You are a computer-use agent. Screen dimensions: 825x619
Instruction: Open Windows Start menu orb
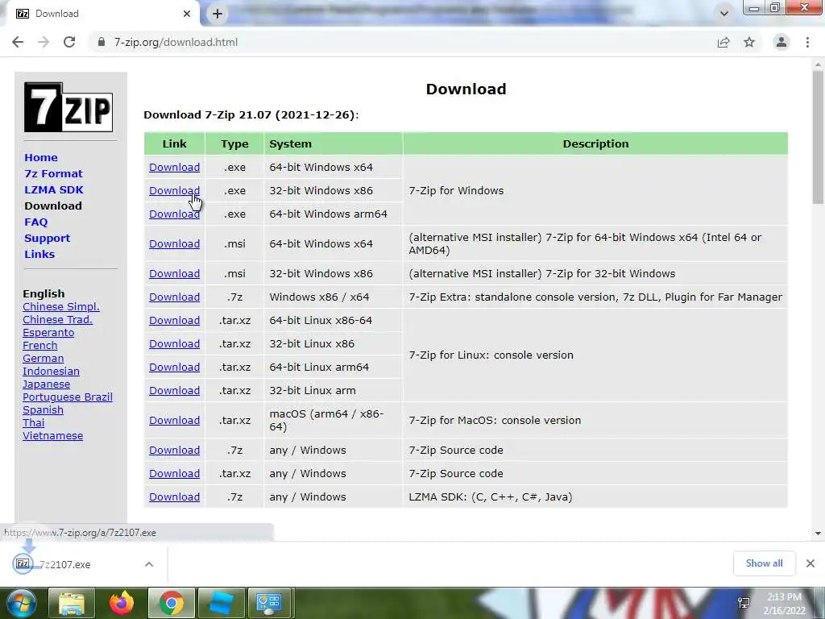pos(22,603)
